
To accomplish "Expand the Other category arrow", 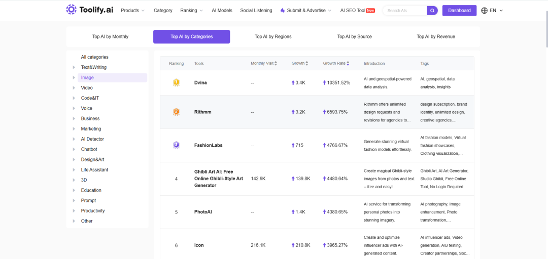I will (x=74, y=221).
